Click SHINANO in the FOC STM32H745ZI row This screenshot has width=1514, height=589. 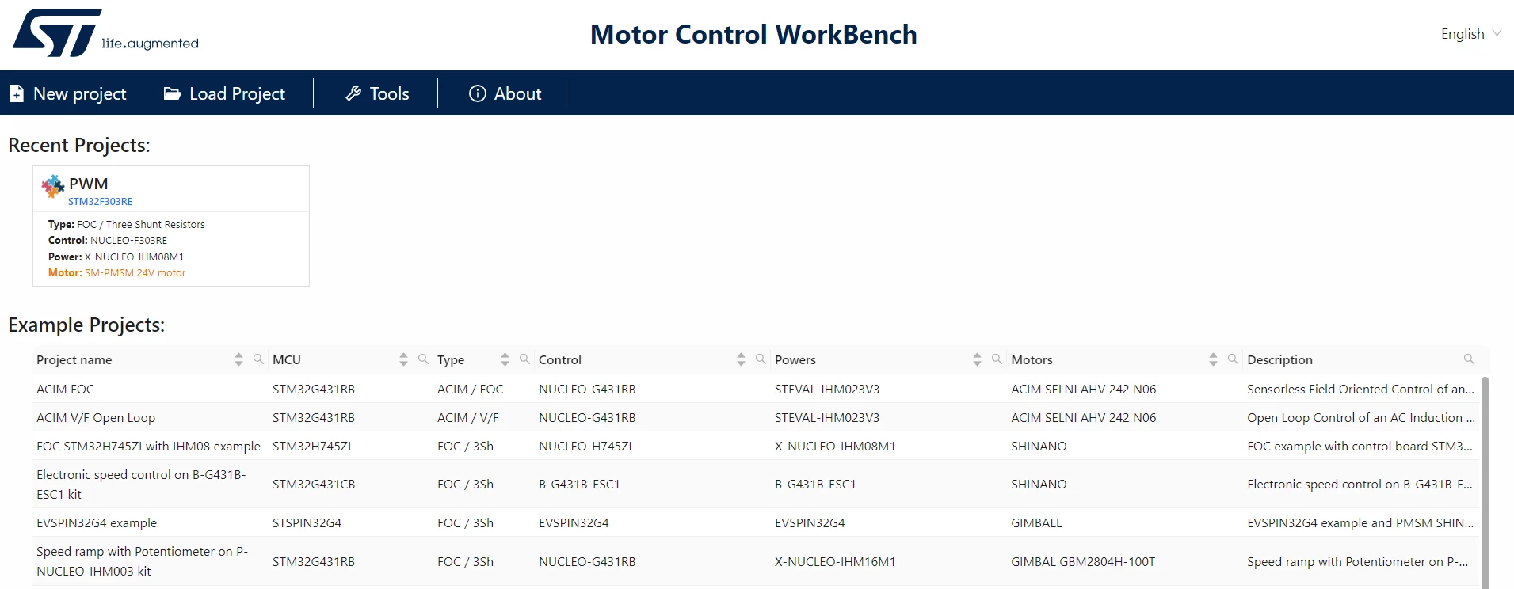1039,446
